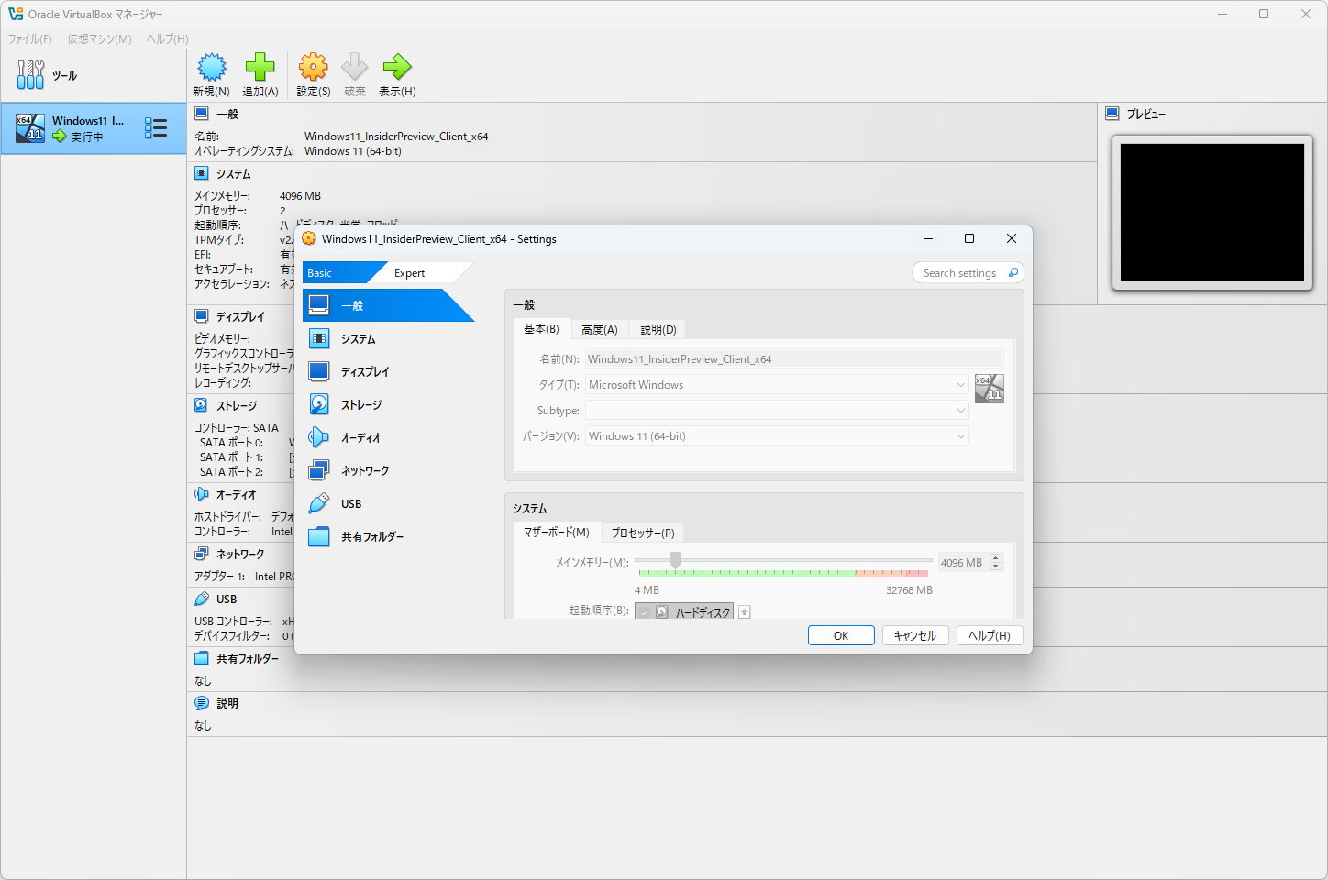Select 一般 category in Settings sidebar
Image resolution: width=1328 pixels, height=880 pixels.
tap(388, 305)
